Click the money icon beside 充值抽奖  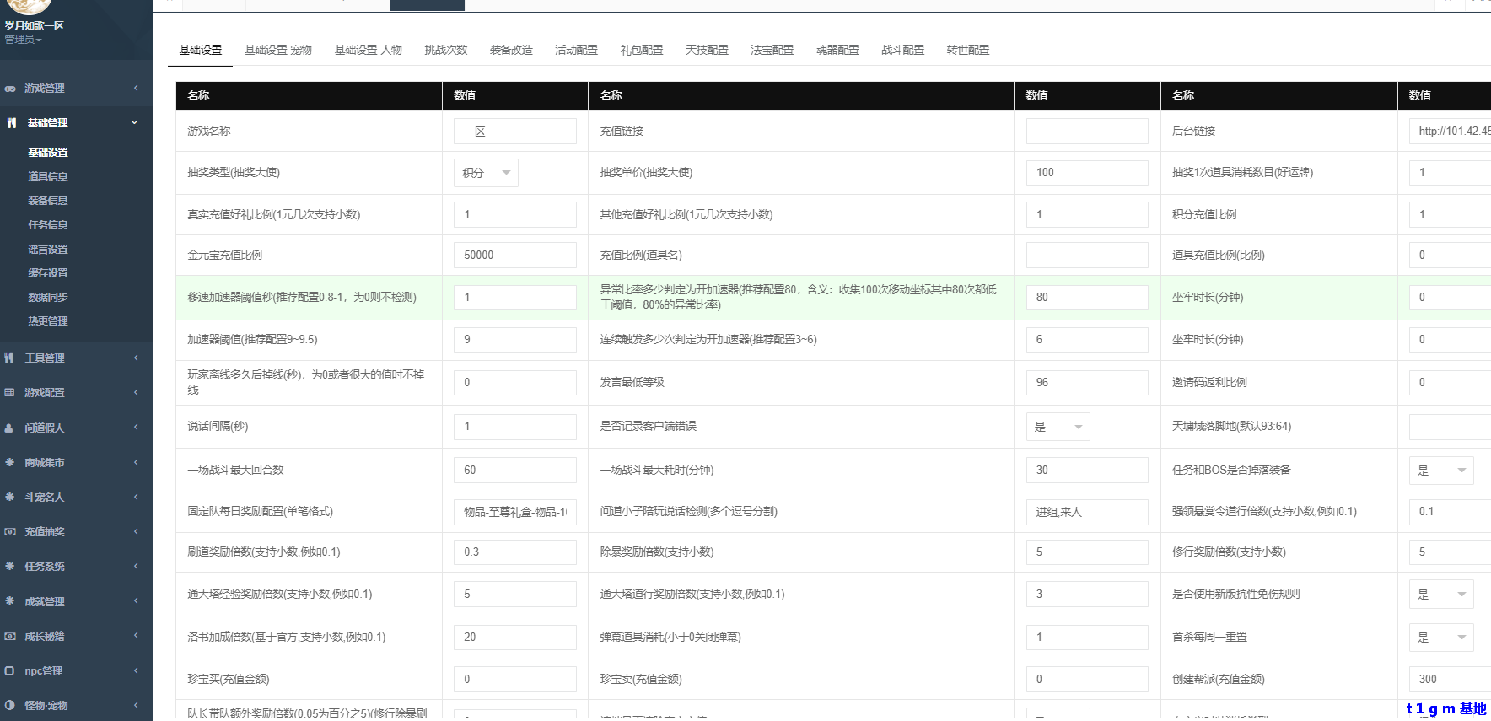pyautogui.click(x=9, y=532)
